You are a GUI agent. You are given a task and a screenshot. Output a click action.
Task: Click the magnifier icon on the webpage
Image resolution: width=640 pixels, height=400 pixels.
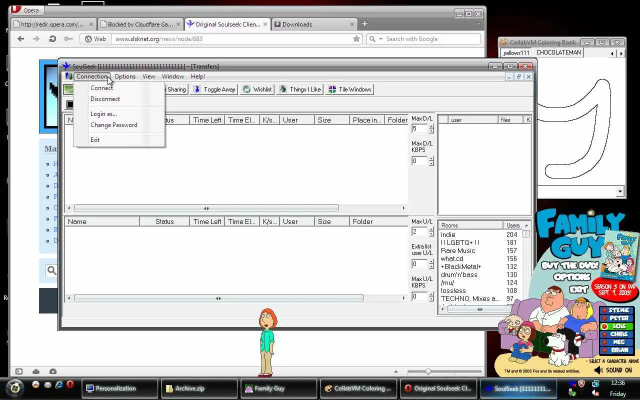coord(52,270)
